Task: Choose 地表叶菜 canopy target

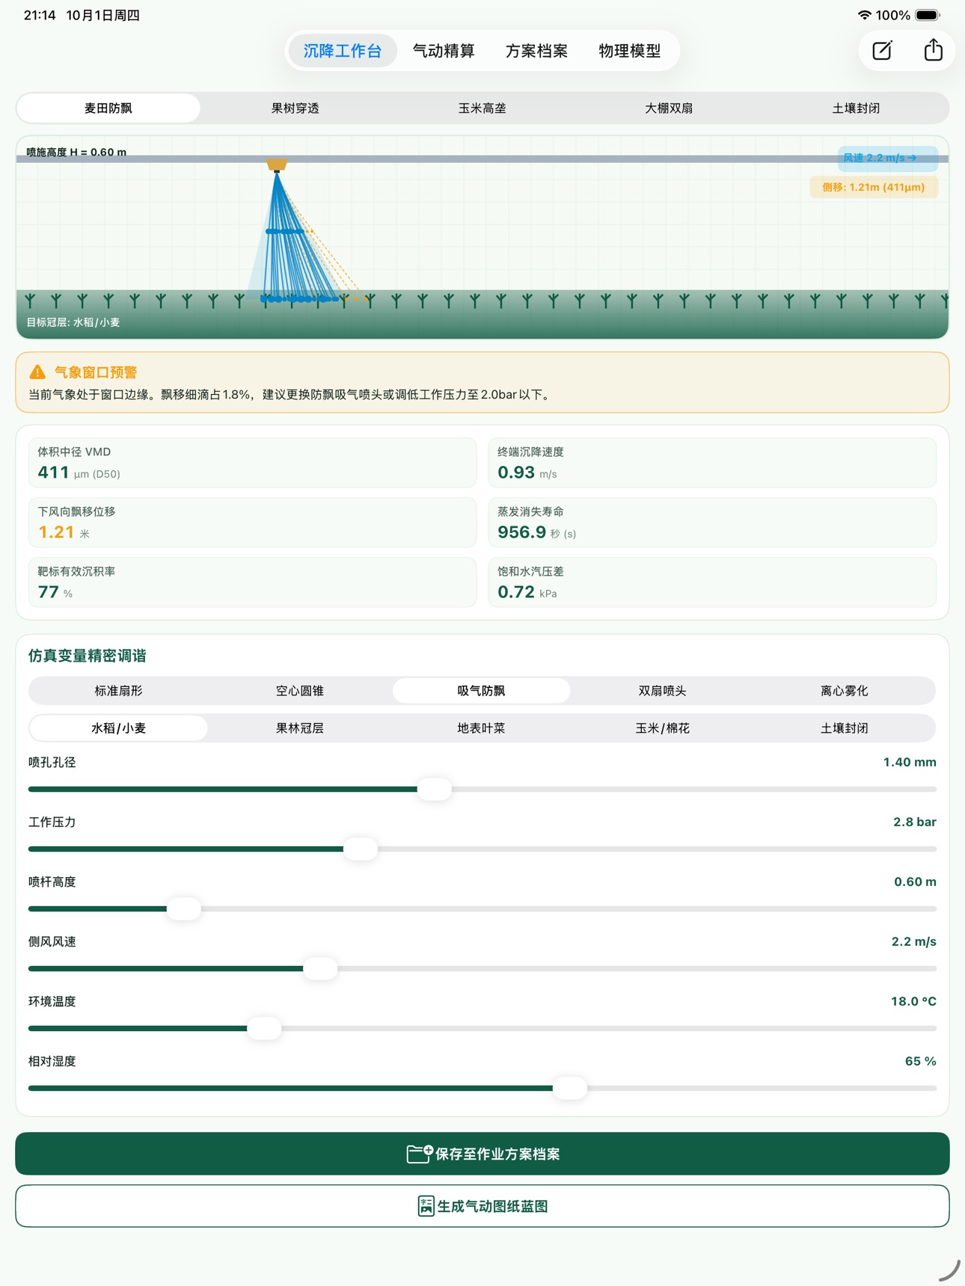Action: 481,728
